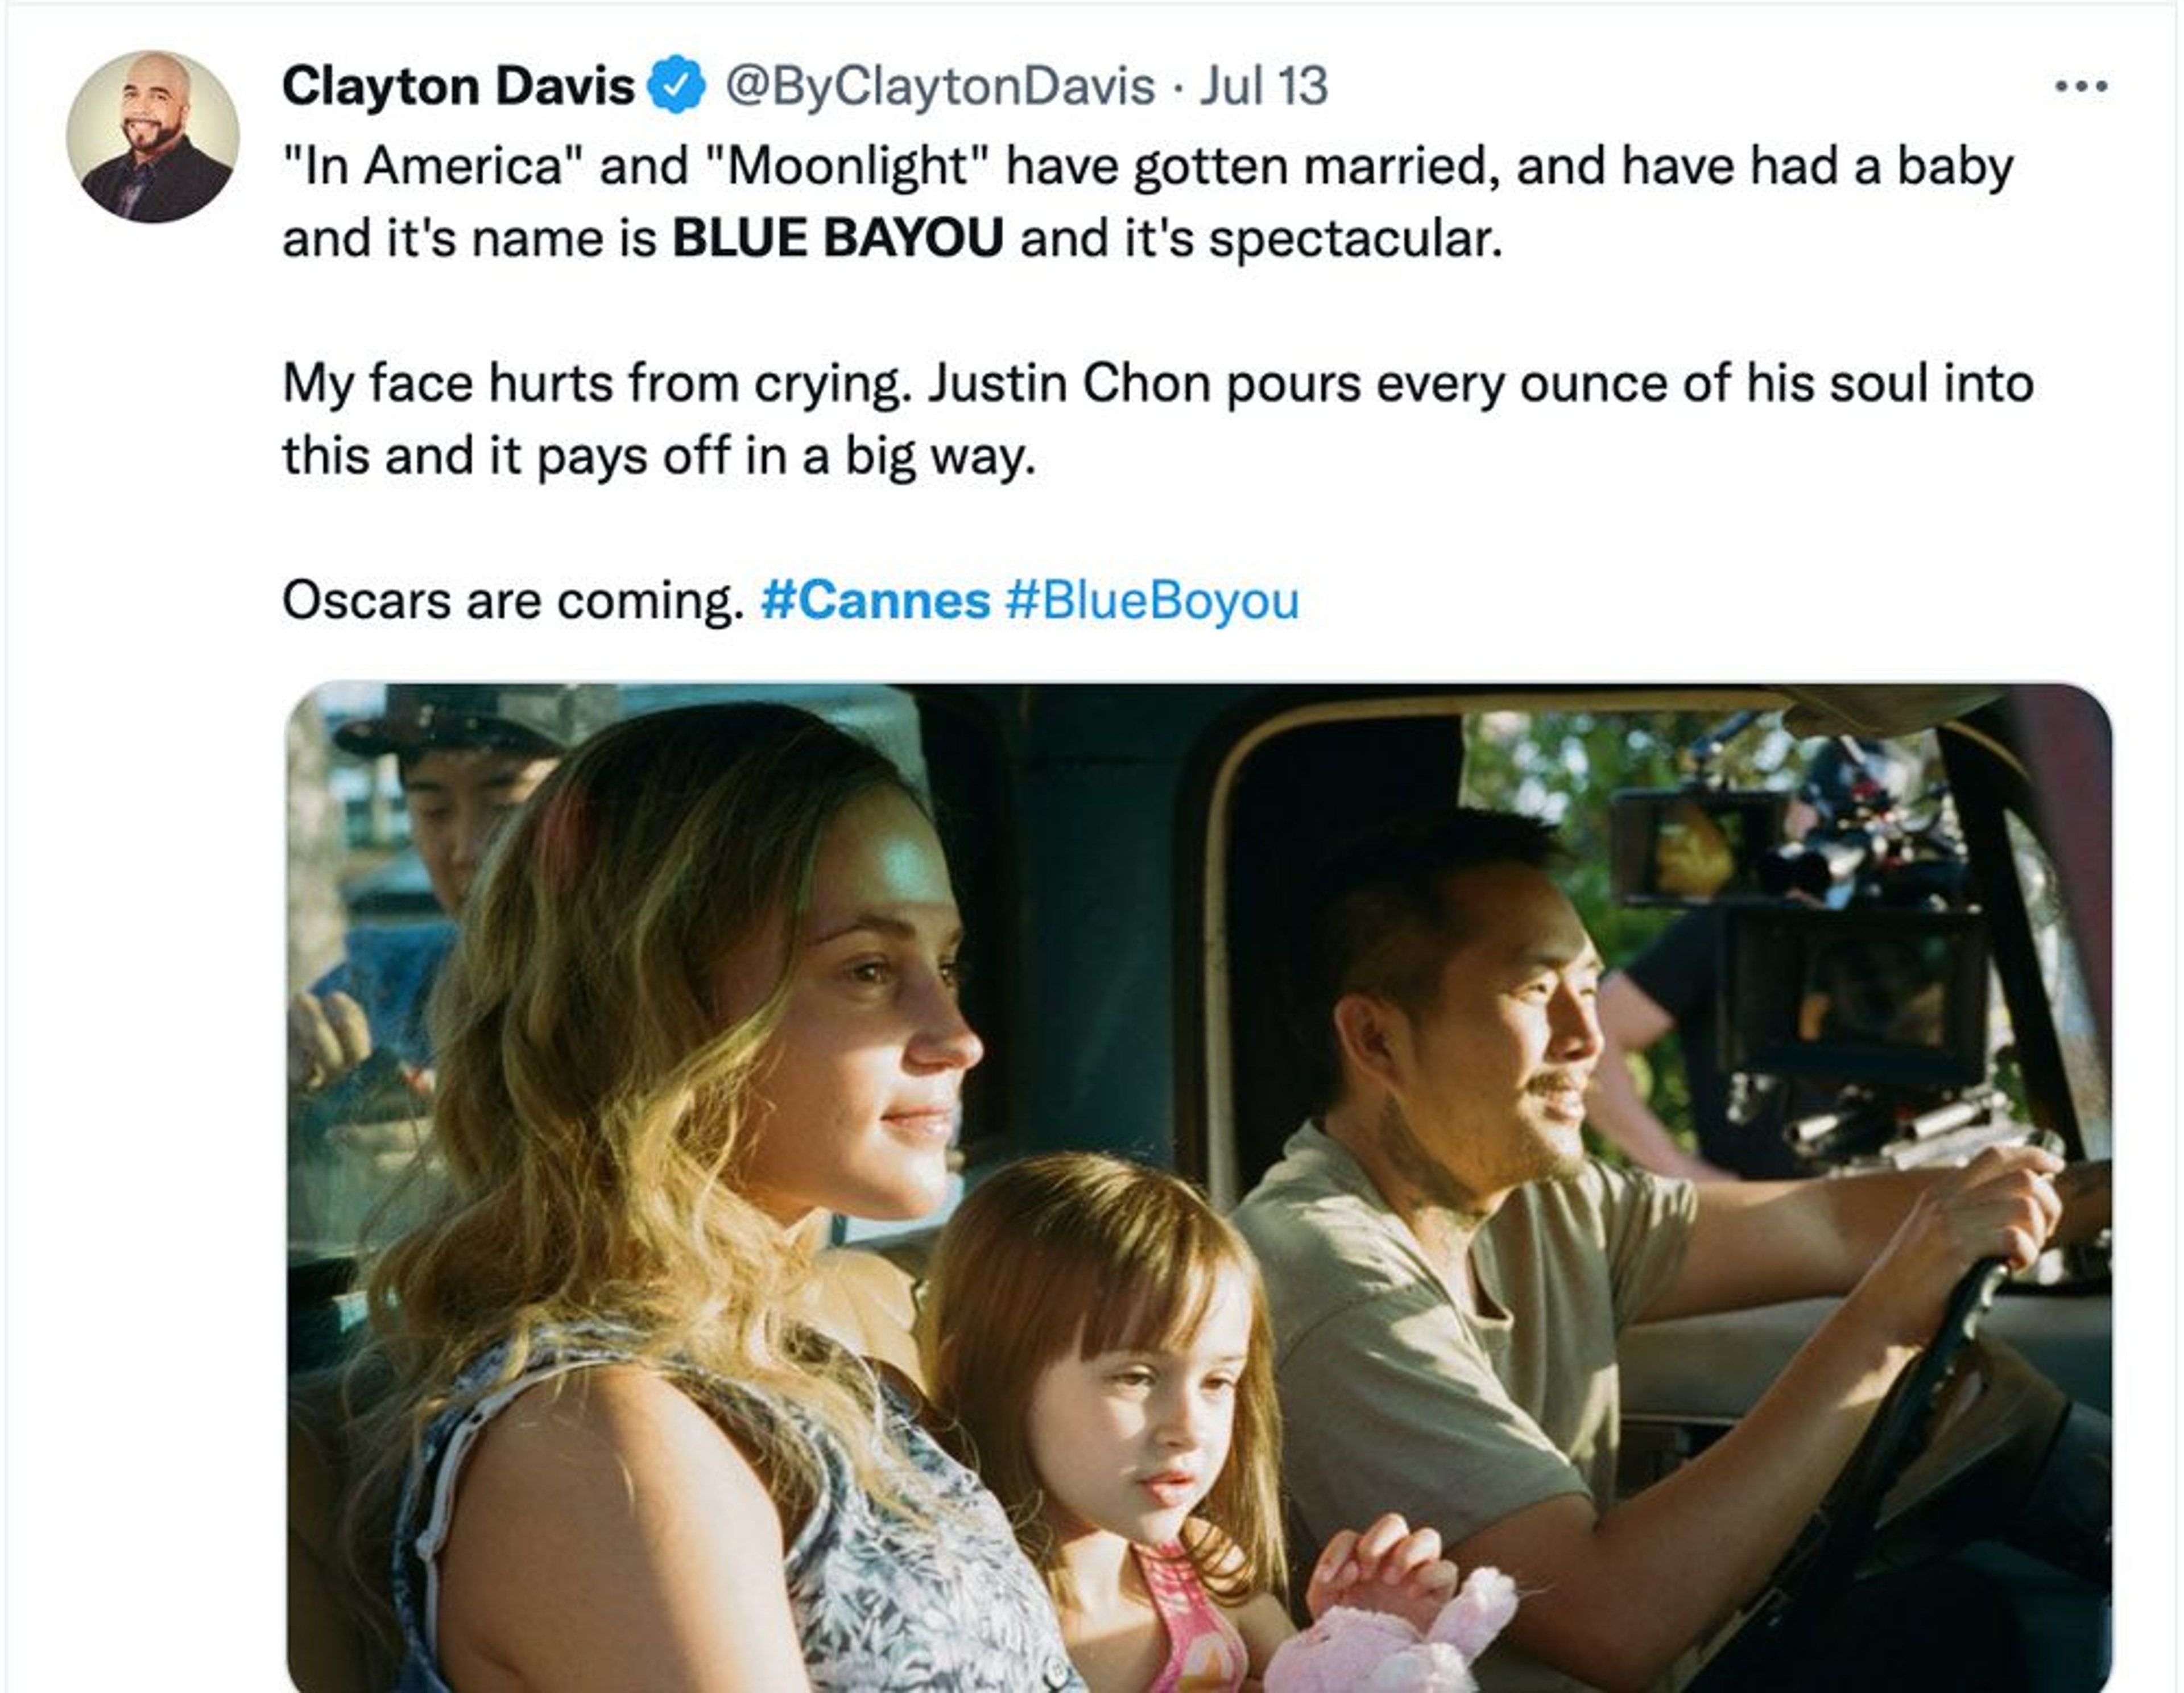This screenshot has width=2184, height=1693.
Task: Click the "Oscars are coming." text
Action: click(x=513, y=601)
